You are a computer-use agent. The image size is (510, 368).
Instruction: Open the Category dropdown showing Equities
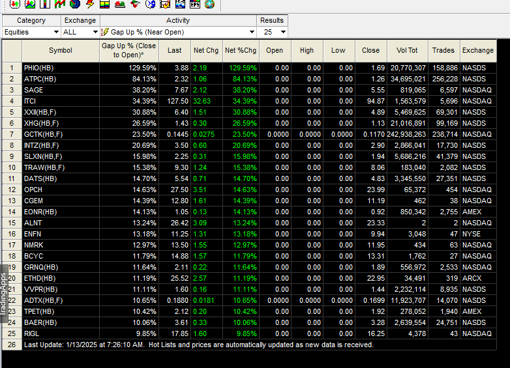pyautogui.click(x=31, y=32)
